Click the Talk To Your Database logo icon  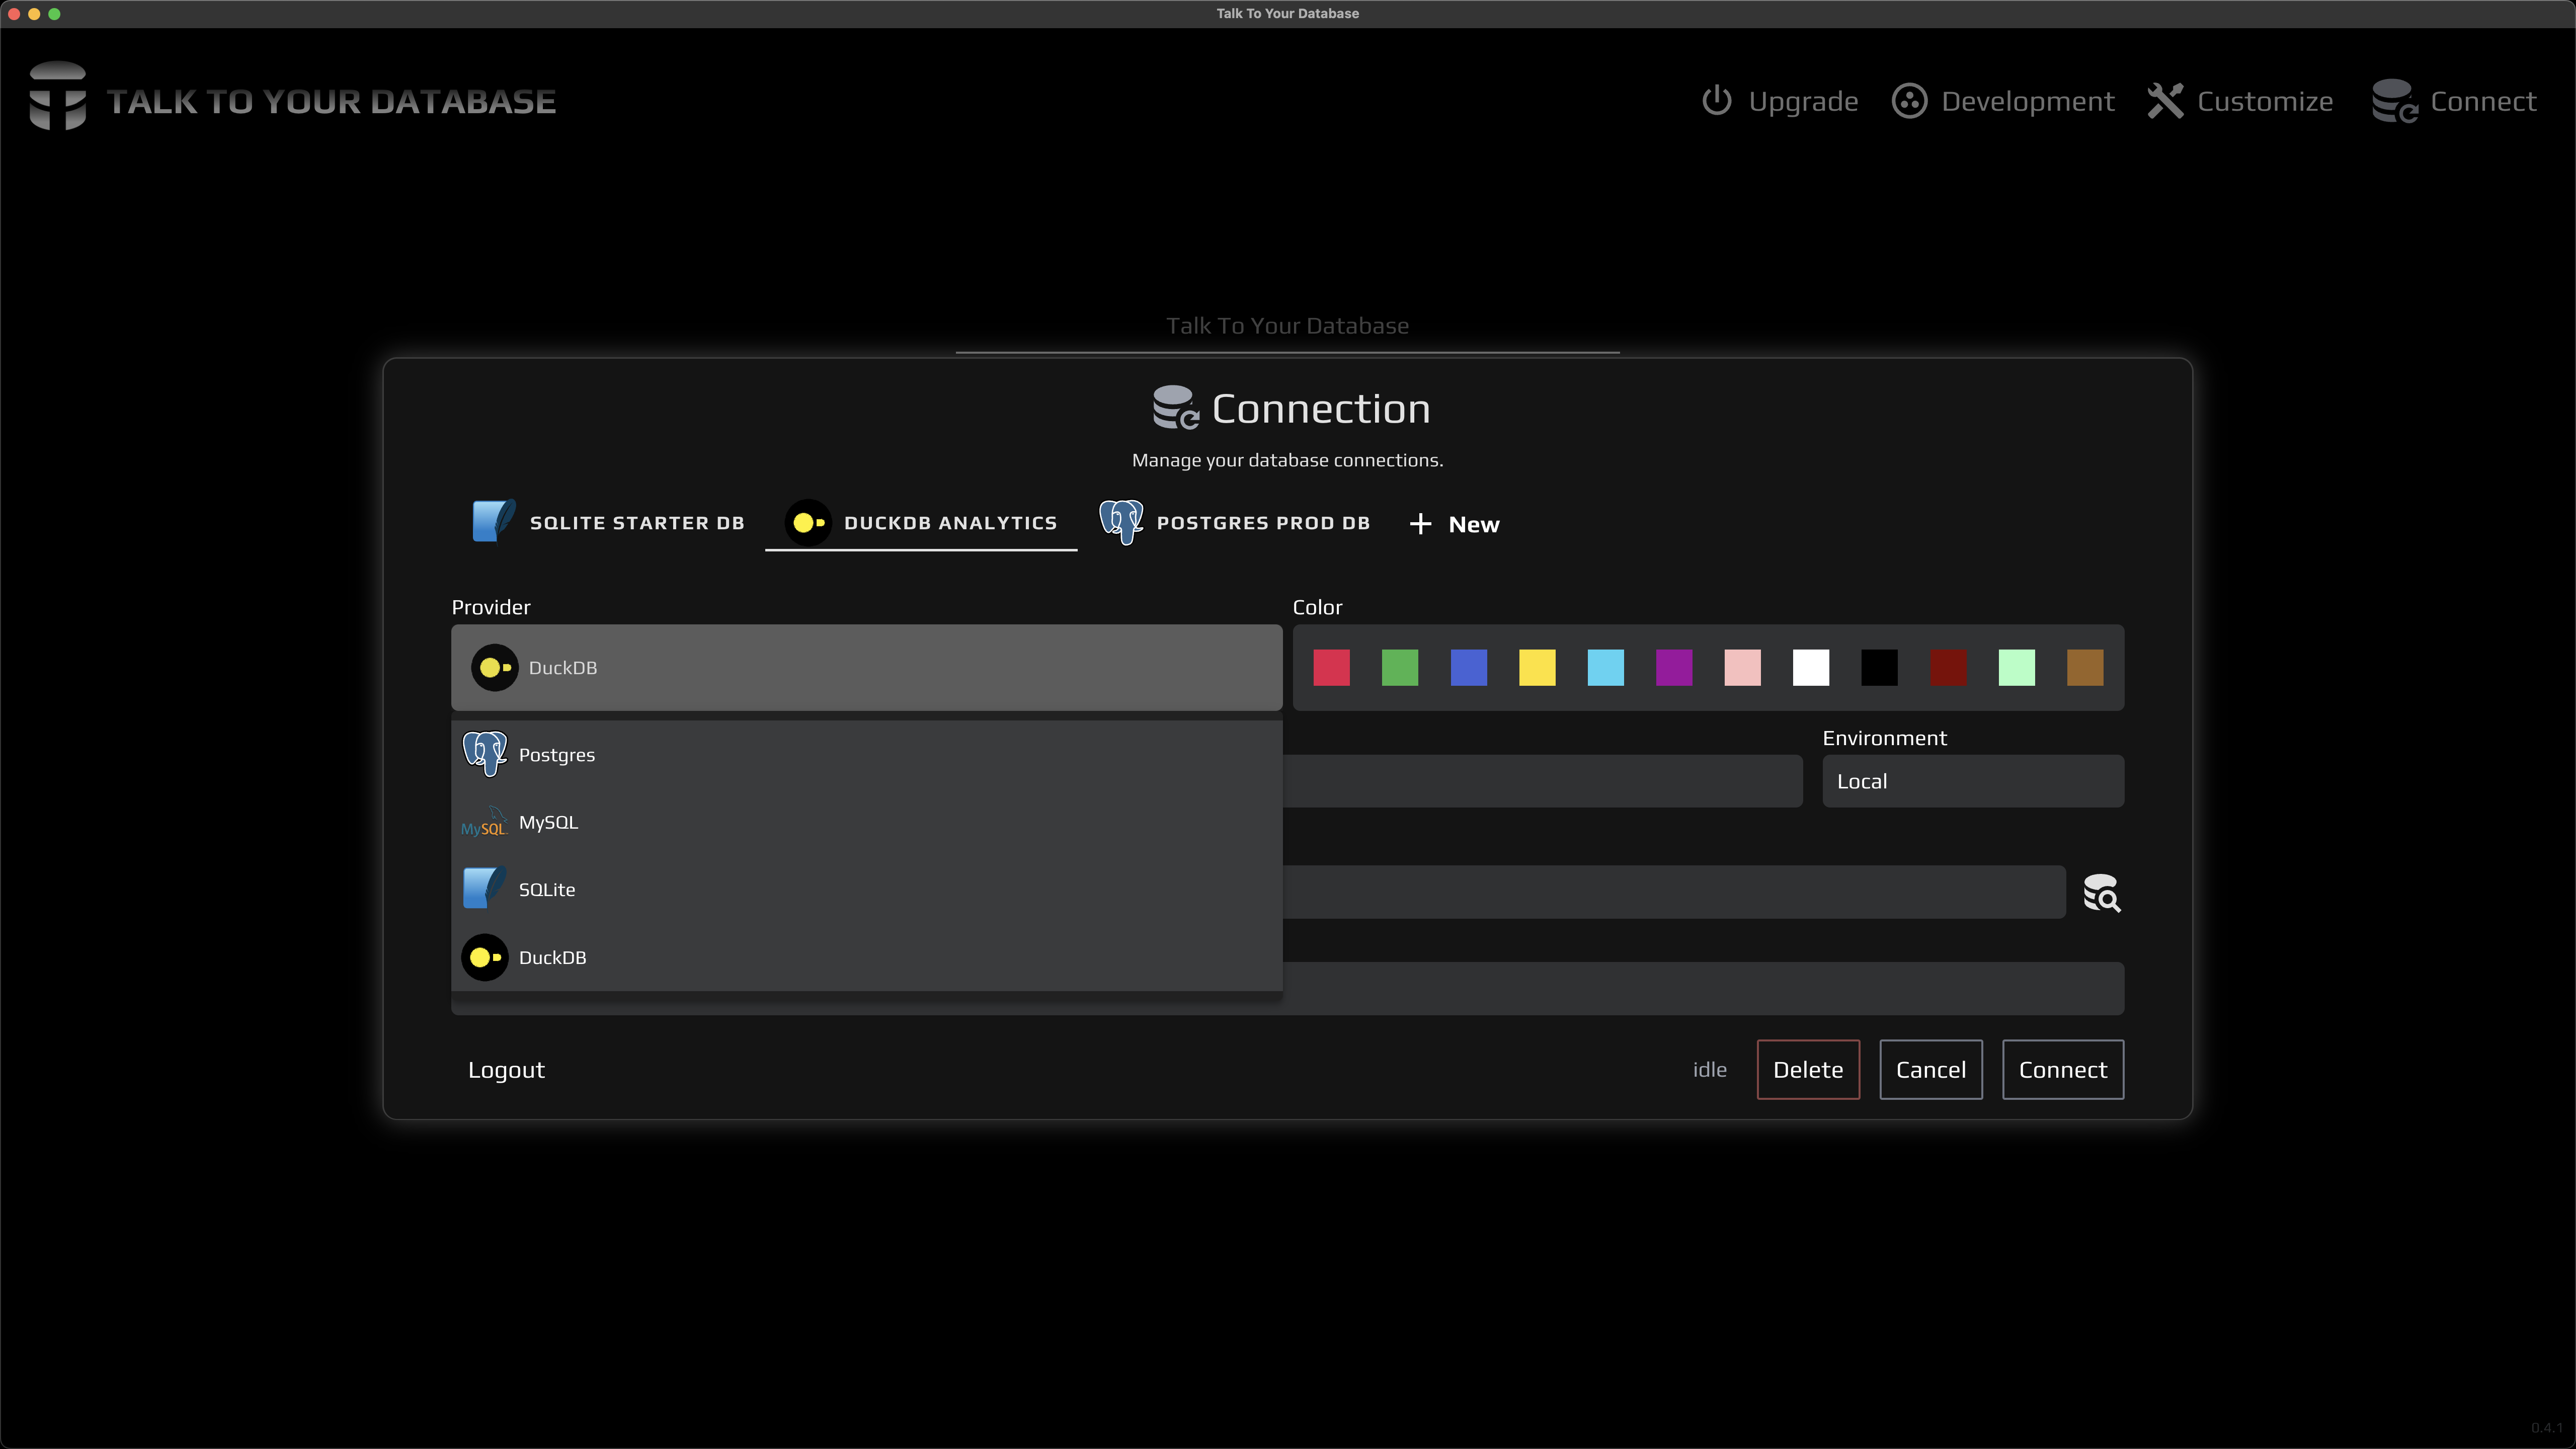coord(57,96)
